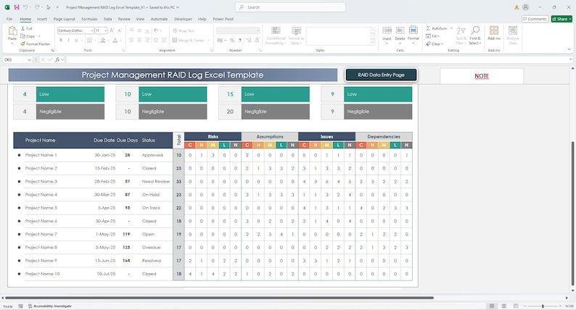The image size is (576, 310).
Task: Open the Font size dropdown
Action: point(105,30)
